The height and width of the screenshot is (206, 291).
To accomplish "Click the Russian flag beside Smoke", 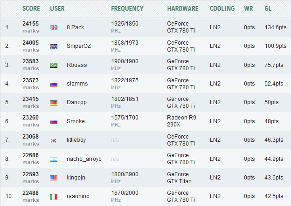I will [54, 122].
